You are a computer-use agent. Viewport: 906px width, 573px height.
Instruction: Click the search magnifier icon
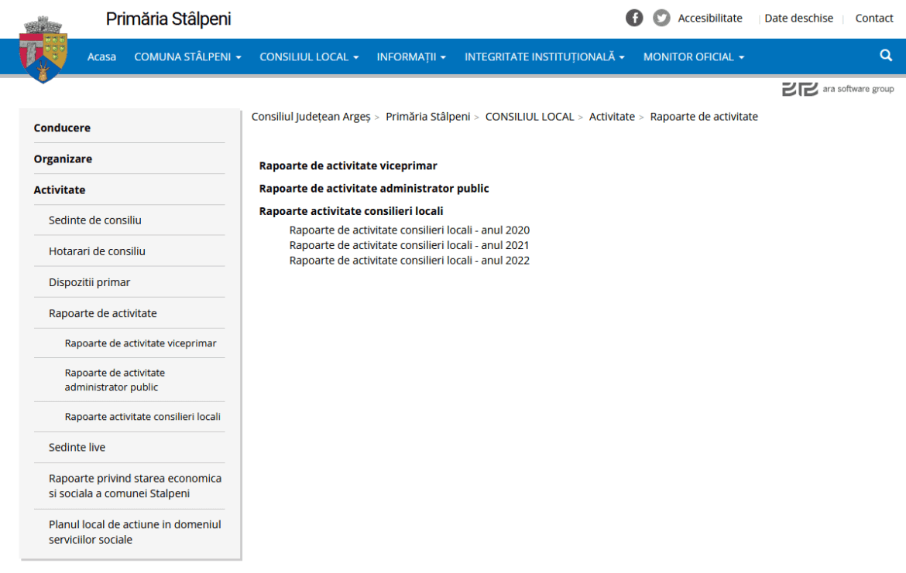(x=886, y=56)
